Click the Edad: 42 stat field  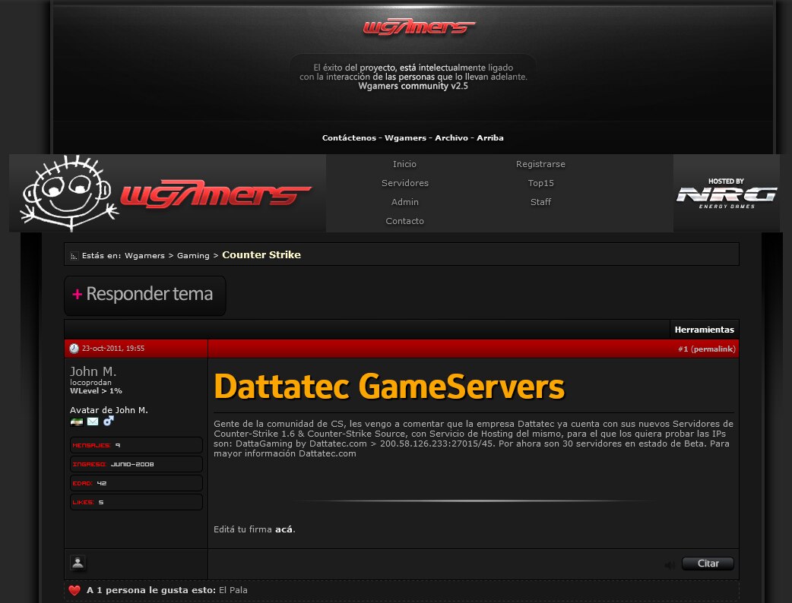coord(136,484)
